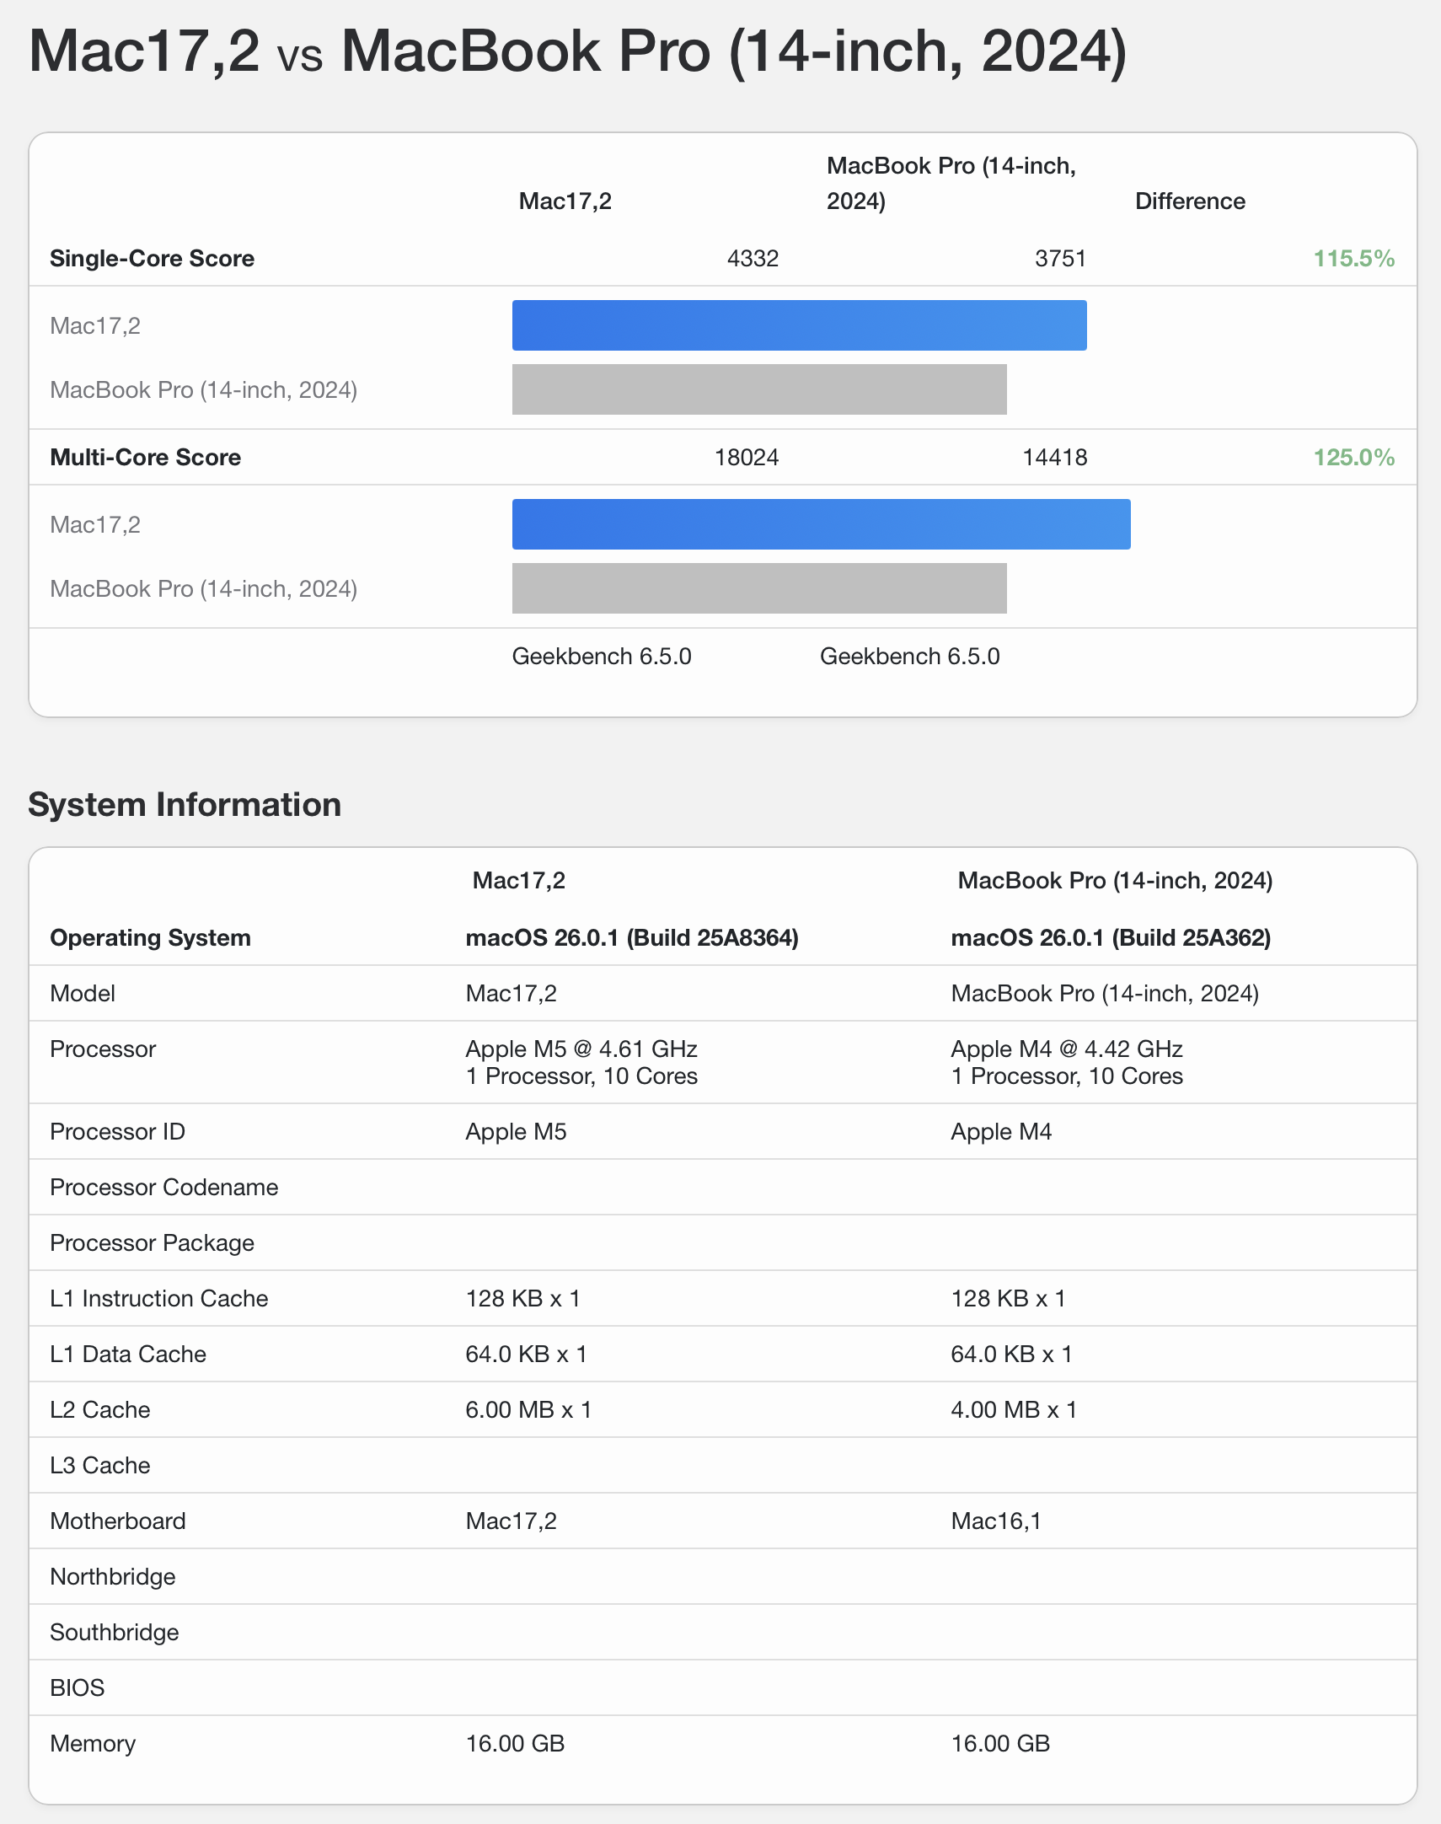Click the Memory row label
1441x1824 pixels.
click(x=93, y=1744)
